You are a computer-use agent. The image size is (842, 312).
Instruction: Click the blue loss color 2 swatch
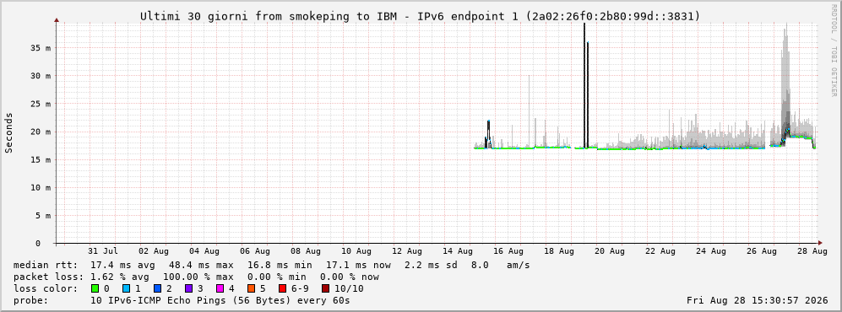pyautogui.click(x=157, y=288)
